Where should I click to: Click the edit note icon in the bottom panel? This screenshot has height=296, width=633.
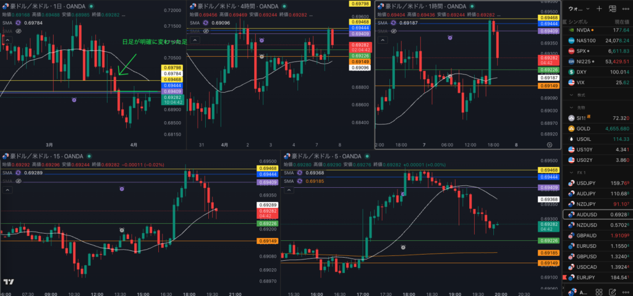tap(613, 292)
